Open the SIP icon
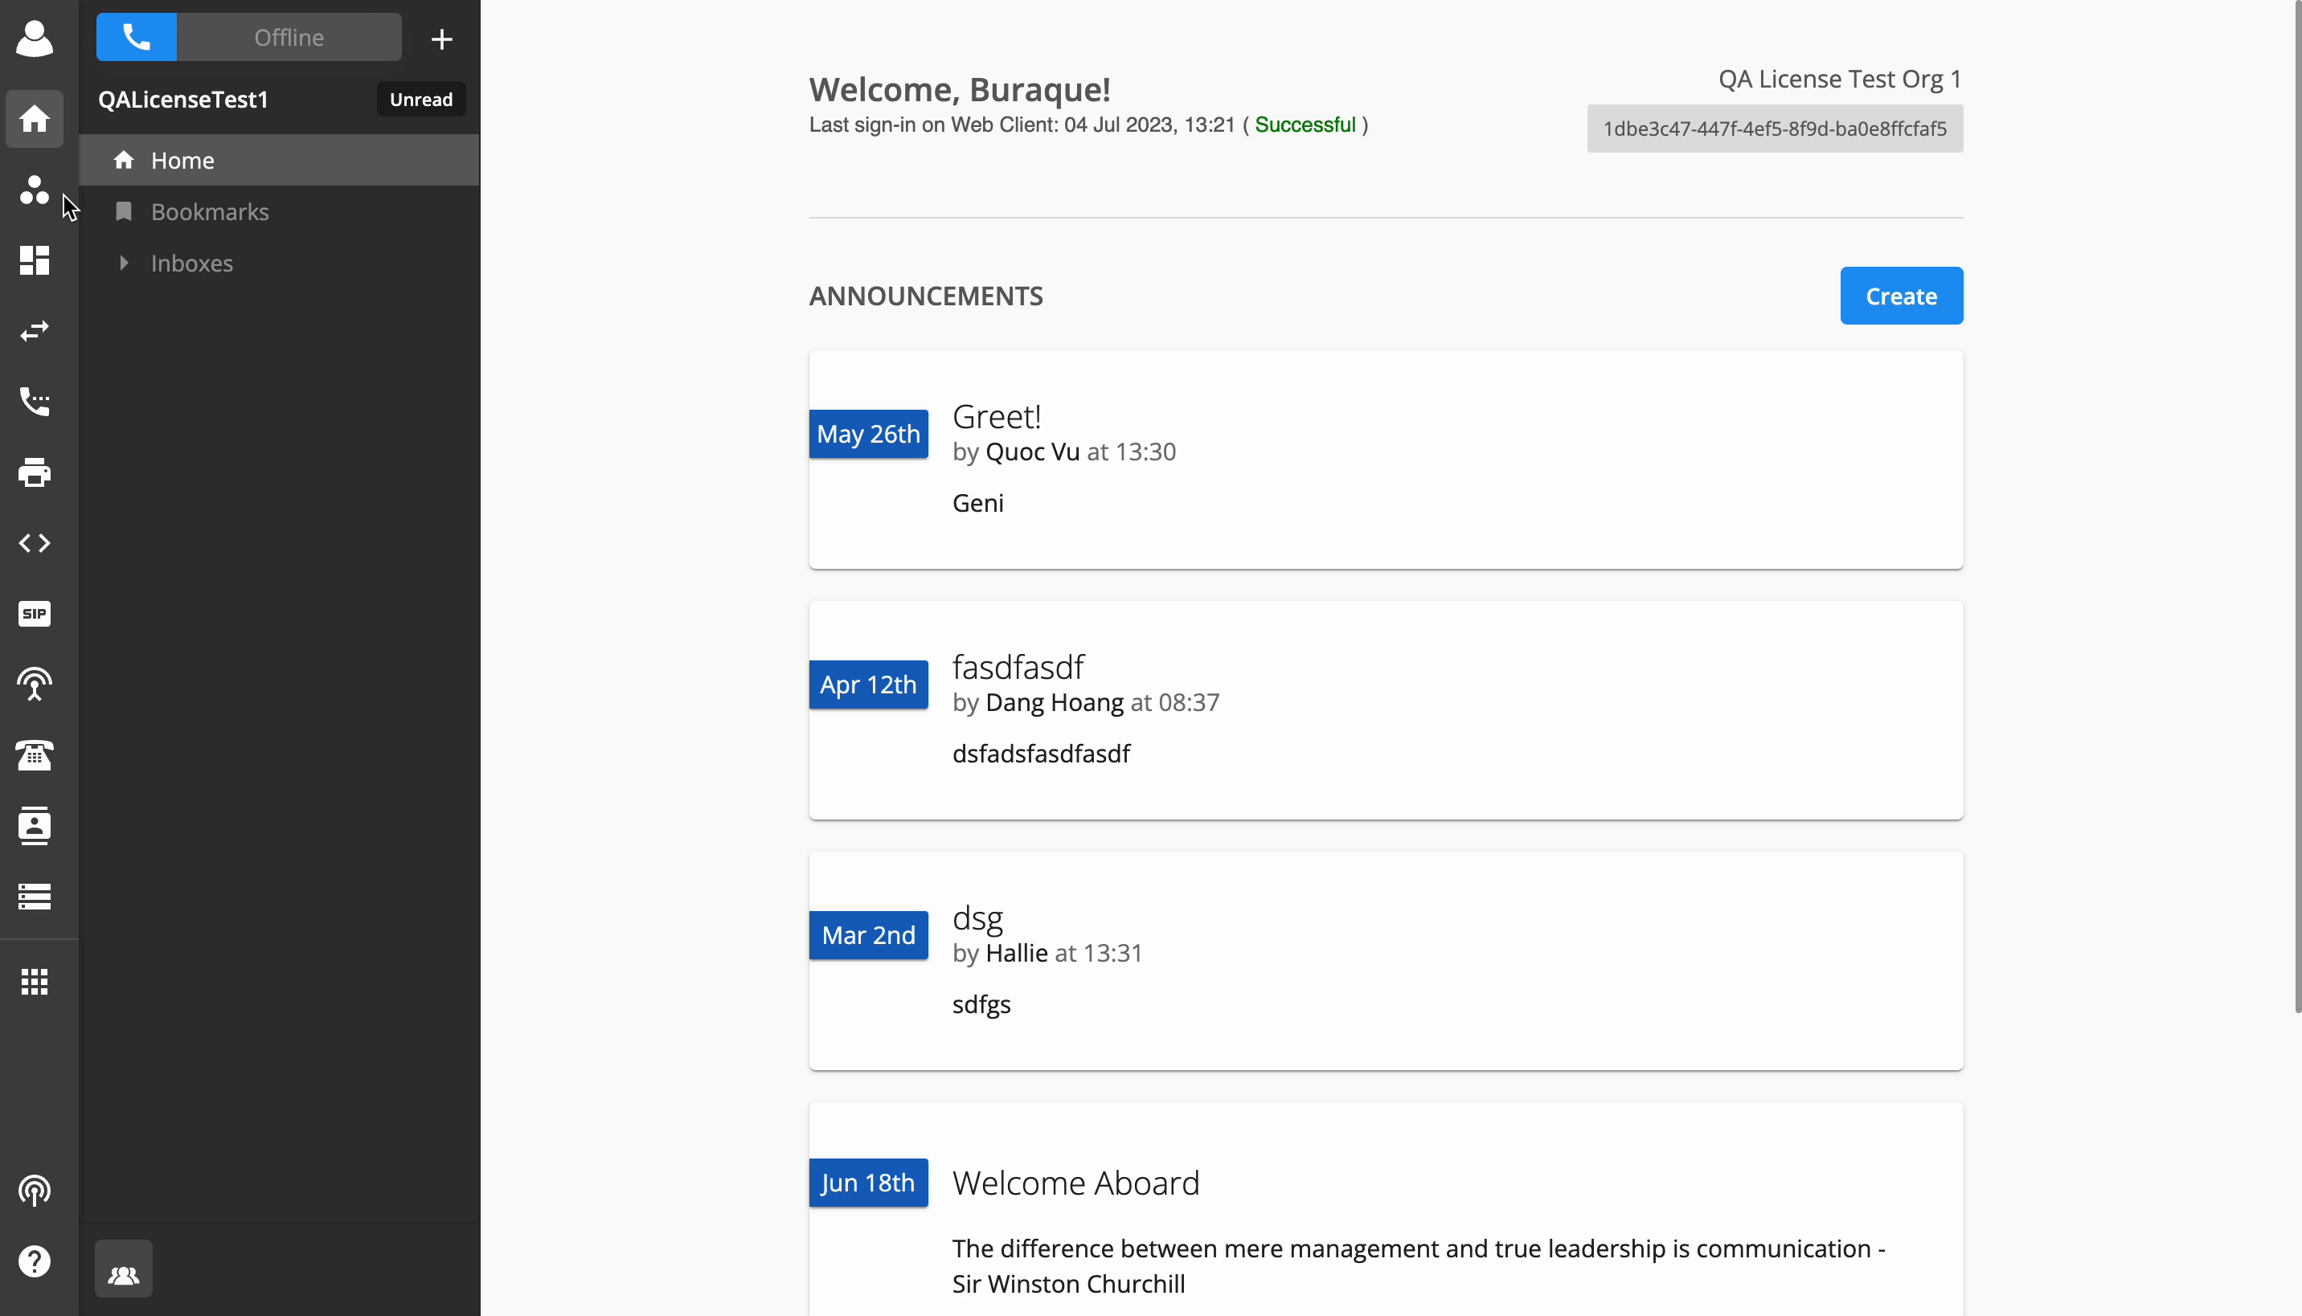The image size is (2302, 1316). point(35,614)
